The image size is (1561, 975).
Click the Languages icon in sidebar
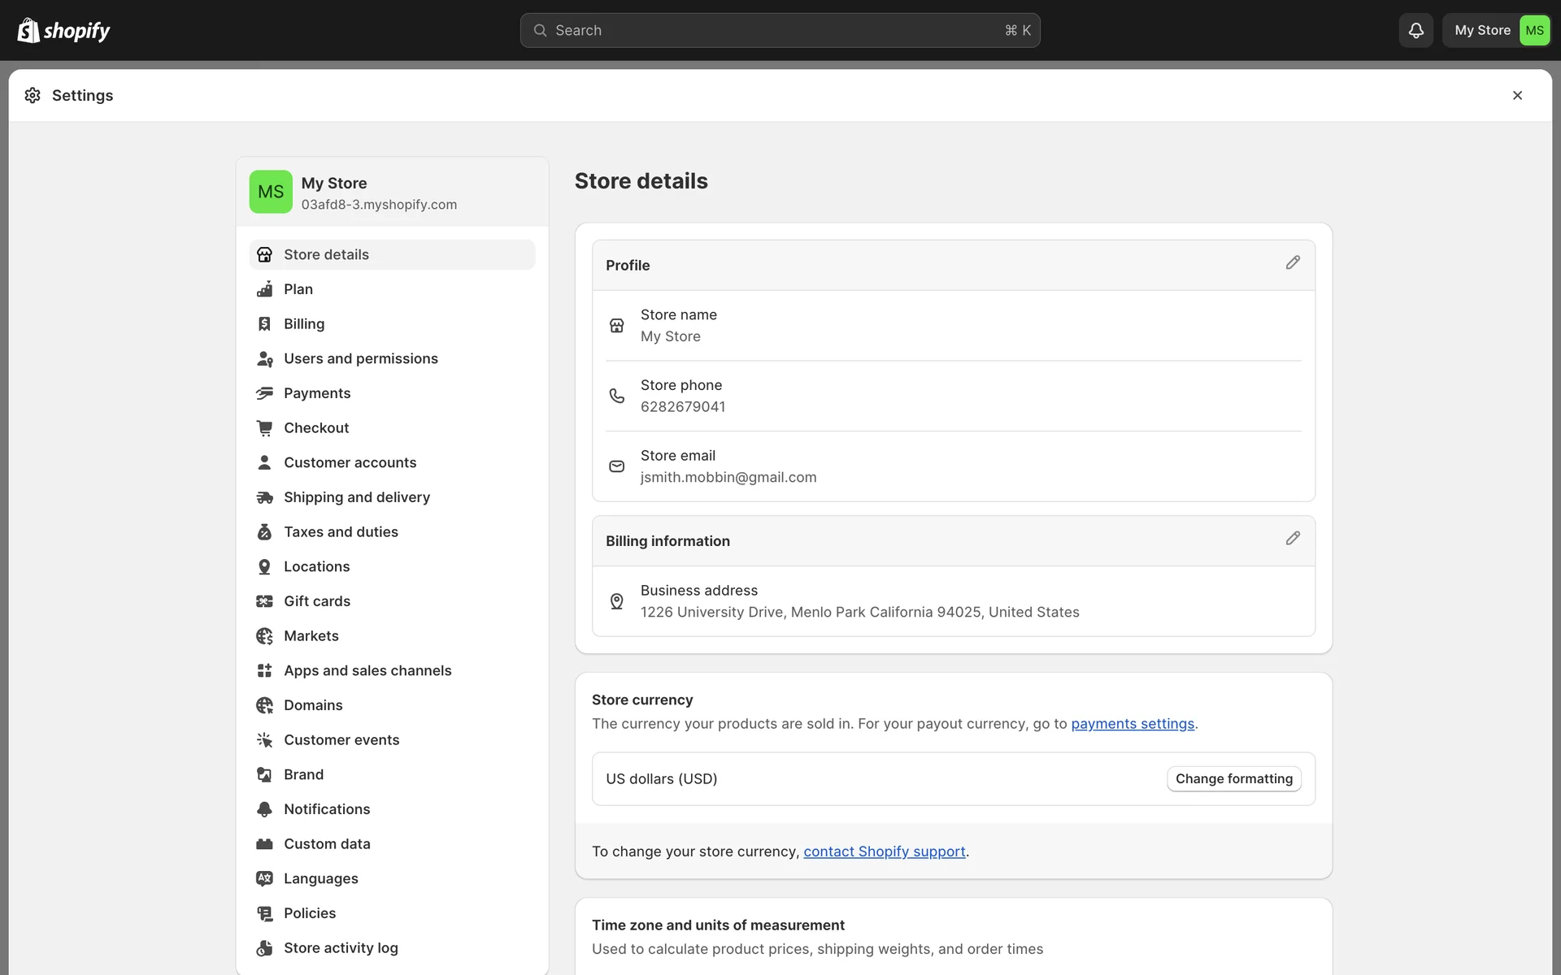[x=264, y=878]
